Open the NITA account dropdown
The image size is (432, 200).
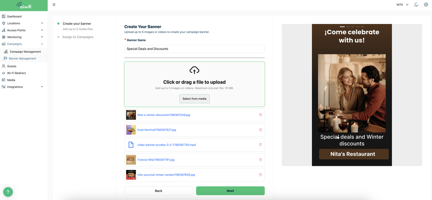(x=402, y=5)
